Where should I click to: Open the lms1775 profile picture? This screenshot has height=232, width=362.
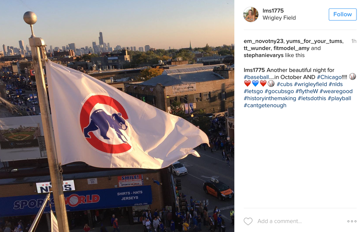251,14
